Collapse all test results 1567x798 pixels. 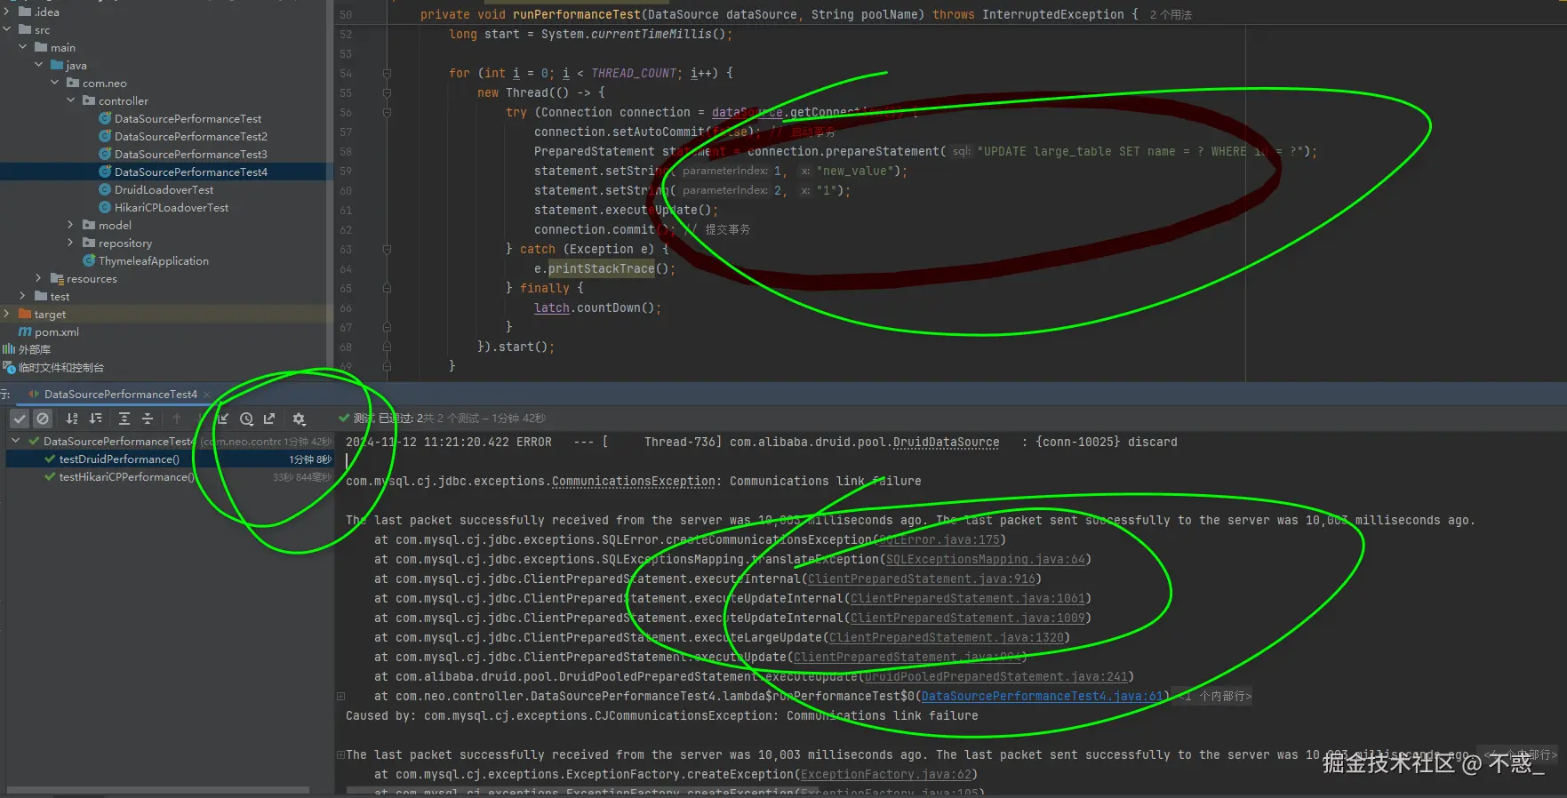pyautogui.click(x=148, y=419)
